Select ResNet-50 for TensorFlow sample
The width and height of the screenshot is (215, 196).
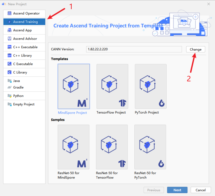[112, 147]
